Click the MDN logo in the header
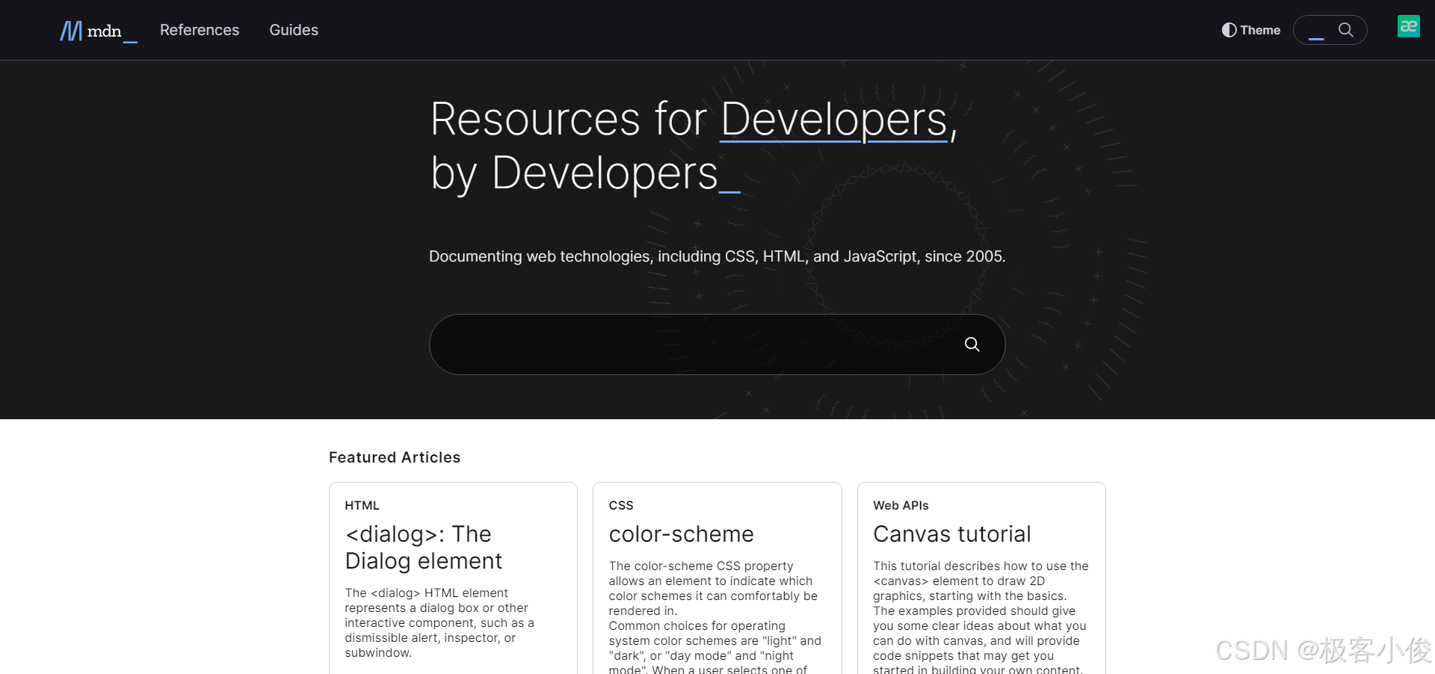This screenshot has height=674, width=1435. coord(99,31)
